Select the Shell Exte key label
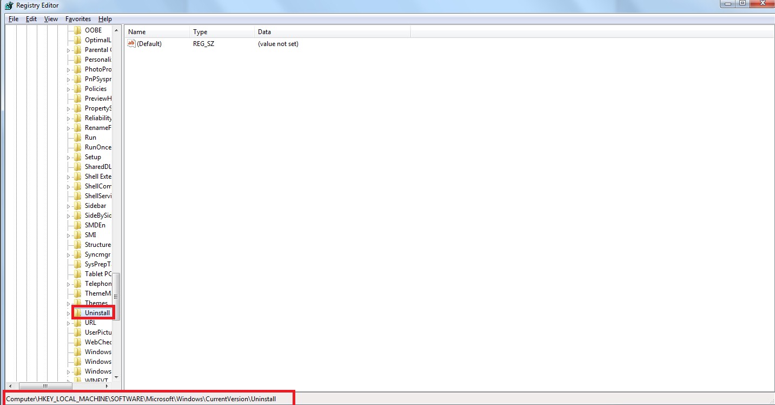This screenshot has height=405, width=775. [x=98, y=177]
